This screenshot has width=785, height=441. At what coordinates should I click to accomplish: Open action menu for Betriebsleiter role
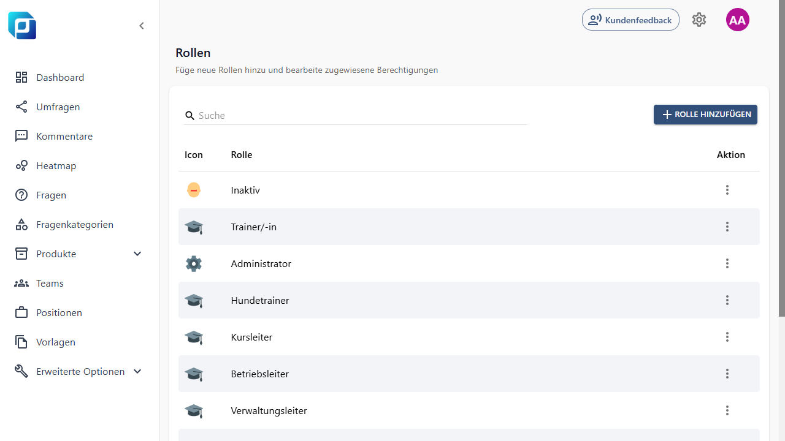(727, 374)
